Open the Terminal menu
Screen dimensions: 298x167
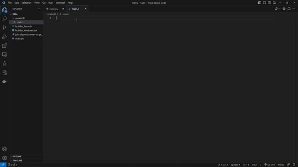pyautogui.click(x=60, y=3)
